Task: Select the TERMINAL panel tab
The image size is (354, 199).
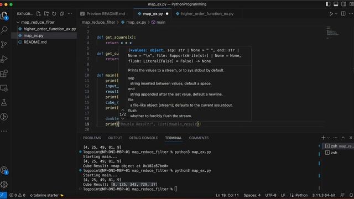Action: [x=173, y=138]
